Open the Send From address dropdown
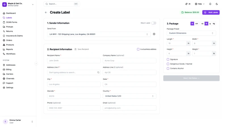Image resolution: width=227 pixels, height=127 pixels. tap(99, 34)
